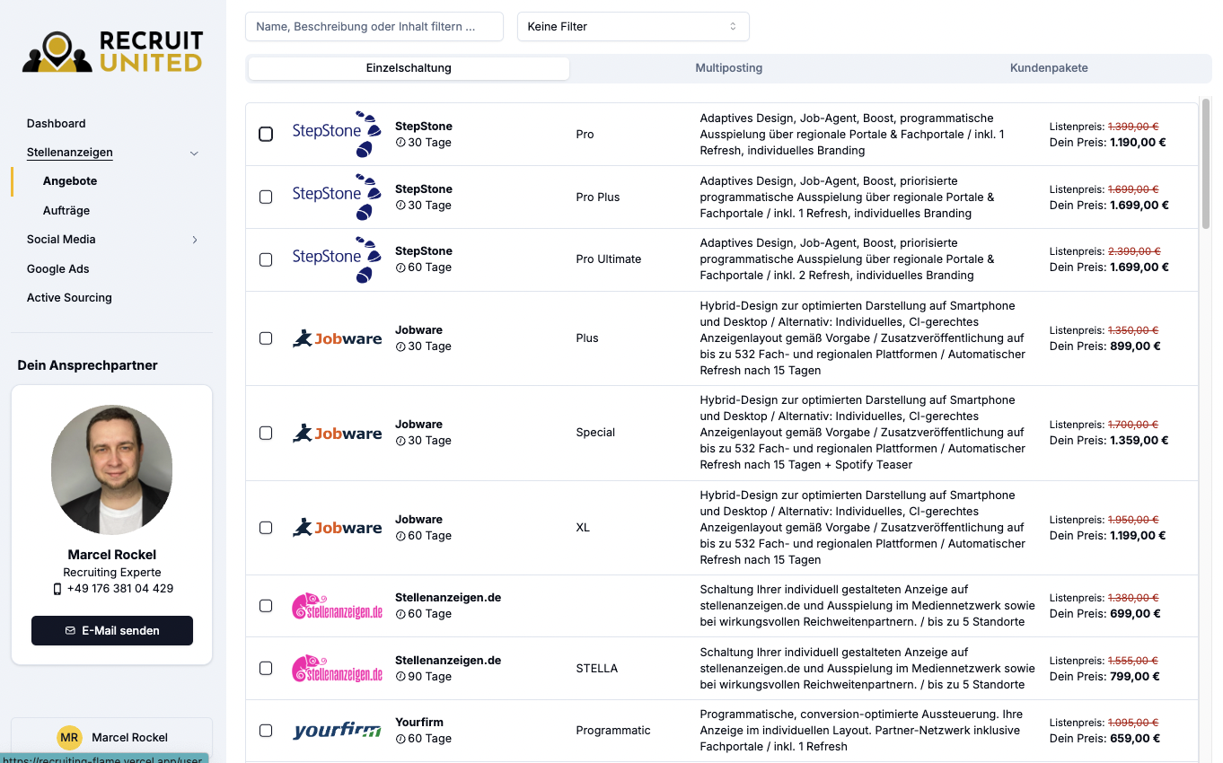Click the Stellenanzeigen sidebar link

70,153
